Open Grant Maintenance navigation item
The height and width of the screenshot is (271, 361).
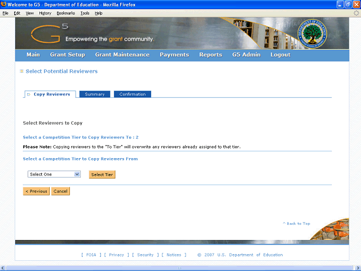click(x=122, y=55)
